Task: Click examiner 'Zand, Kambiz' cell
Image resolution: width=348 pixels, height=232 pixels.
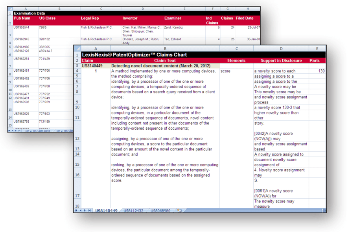Action: click(184, 31)
